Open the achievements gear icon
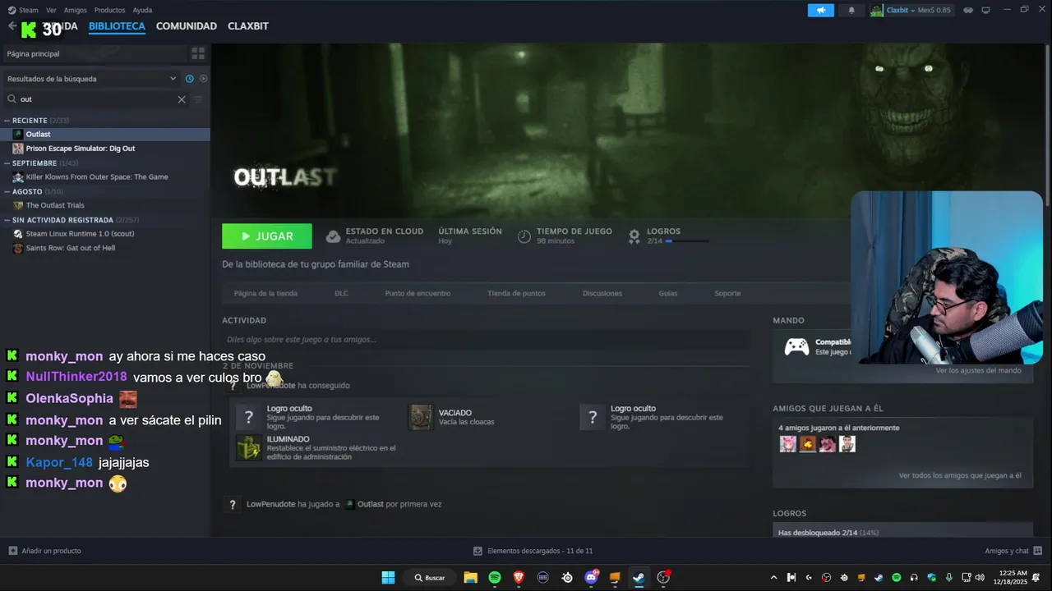Screen dimensions: 1052x591 click(x=634, y=236)
